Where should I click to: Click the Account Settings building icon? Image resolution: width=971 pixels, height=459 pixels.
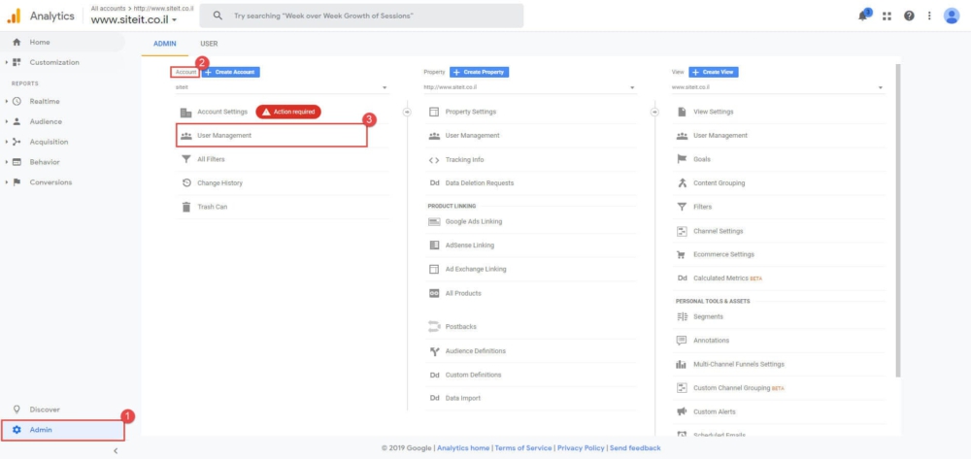[x=185, y=113]
